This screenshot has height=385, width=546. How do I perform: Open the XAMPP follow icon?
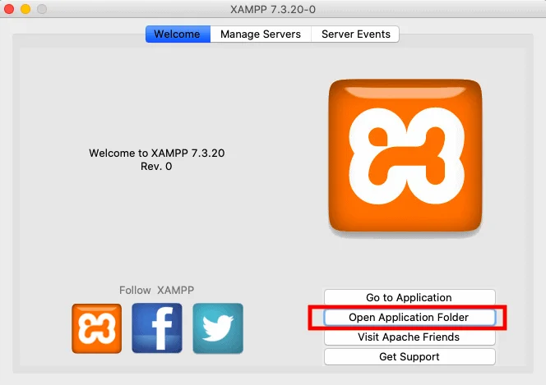click(97, 328)
